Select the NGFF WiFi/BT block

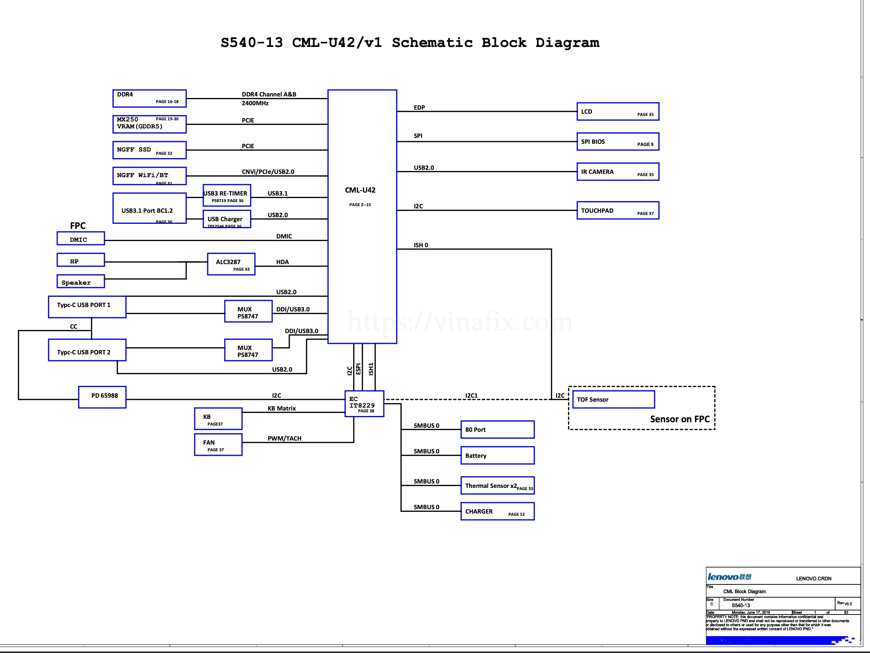point(149,176)
